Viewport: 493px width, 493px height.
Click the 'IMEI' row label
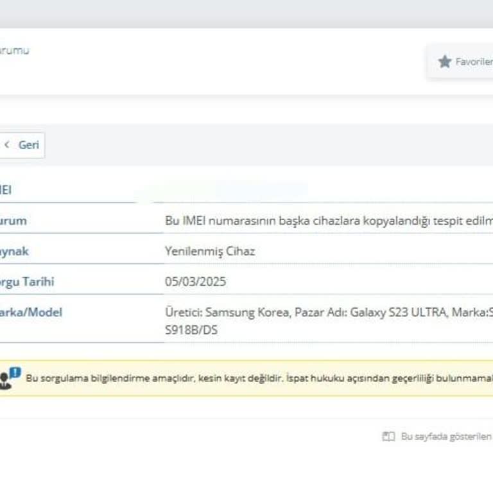pos(6,190)
